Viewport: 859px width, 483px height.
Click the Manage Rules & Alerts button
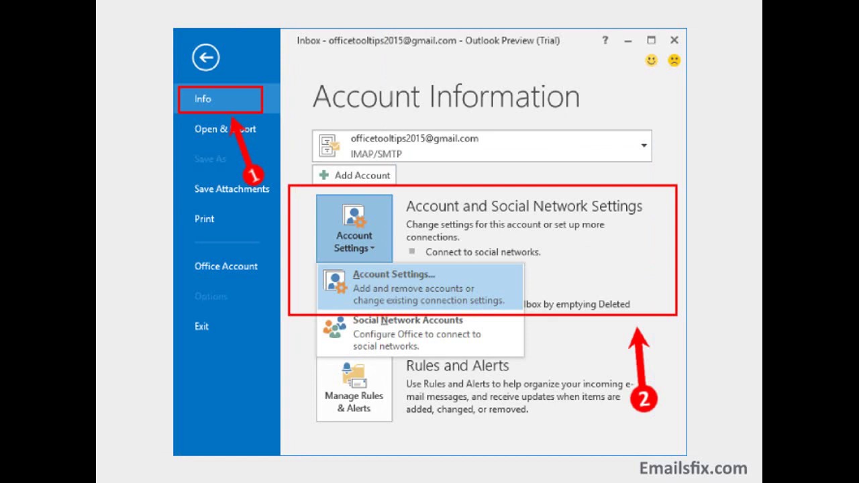pyautogui.click(x=354, y=389)
